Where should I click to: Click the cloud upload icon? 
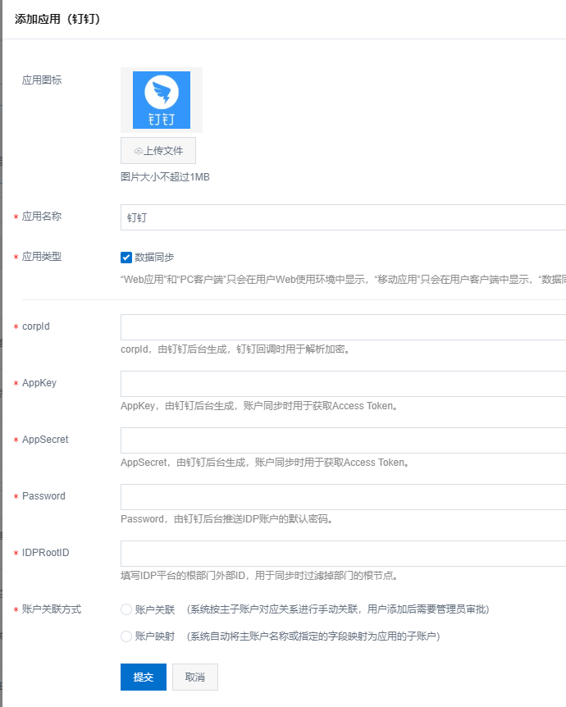tap(138, 151)
